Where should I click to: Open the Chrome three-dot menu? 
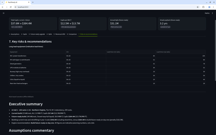click(213, 7)
